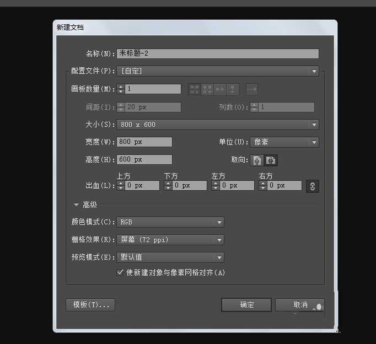
Task: Toggle align new objects to pixel grid checkbox
Action: (x=121, y=272)
